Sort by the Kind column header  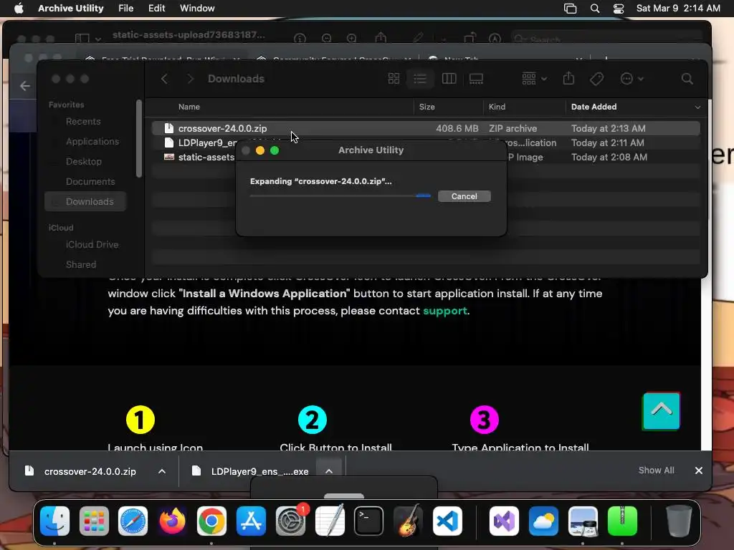[497, 107]
